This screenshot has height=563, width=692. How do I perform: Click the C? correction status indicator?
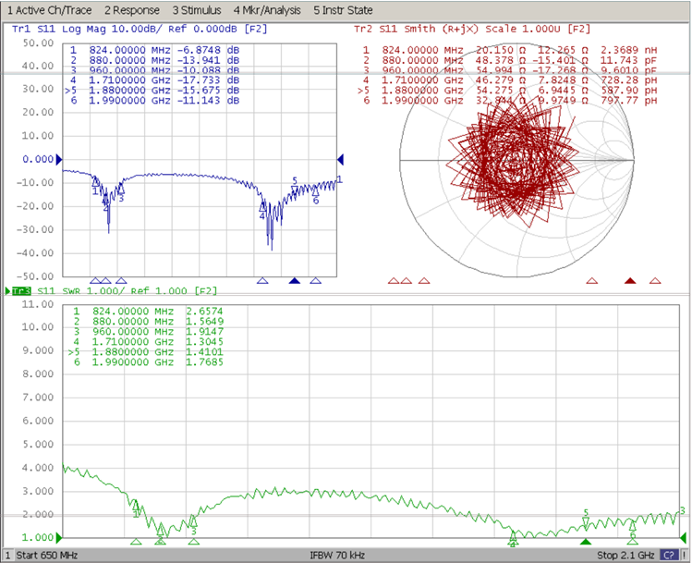[x=667, y=556]
